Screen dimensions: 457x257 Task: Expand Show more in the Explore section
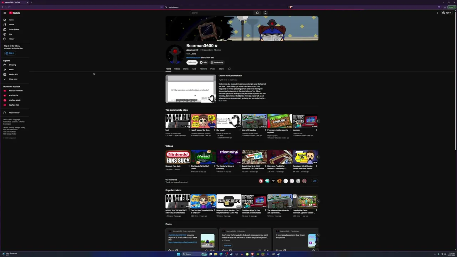coord(13,79)
